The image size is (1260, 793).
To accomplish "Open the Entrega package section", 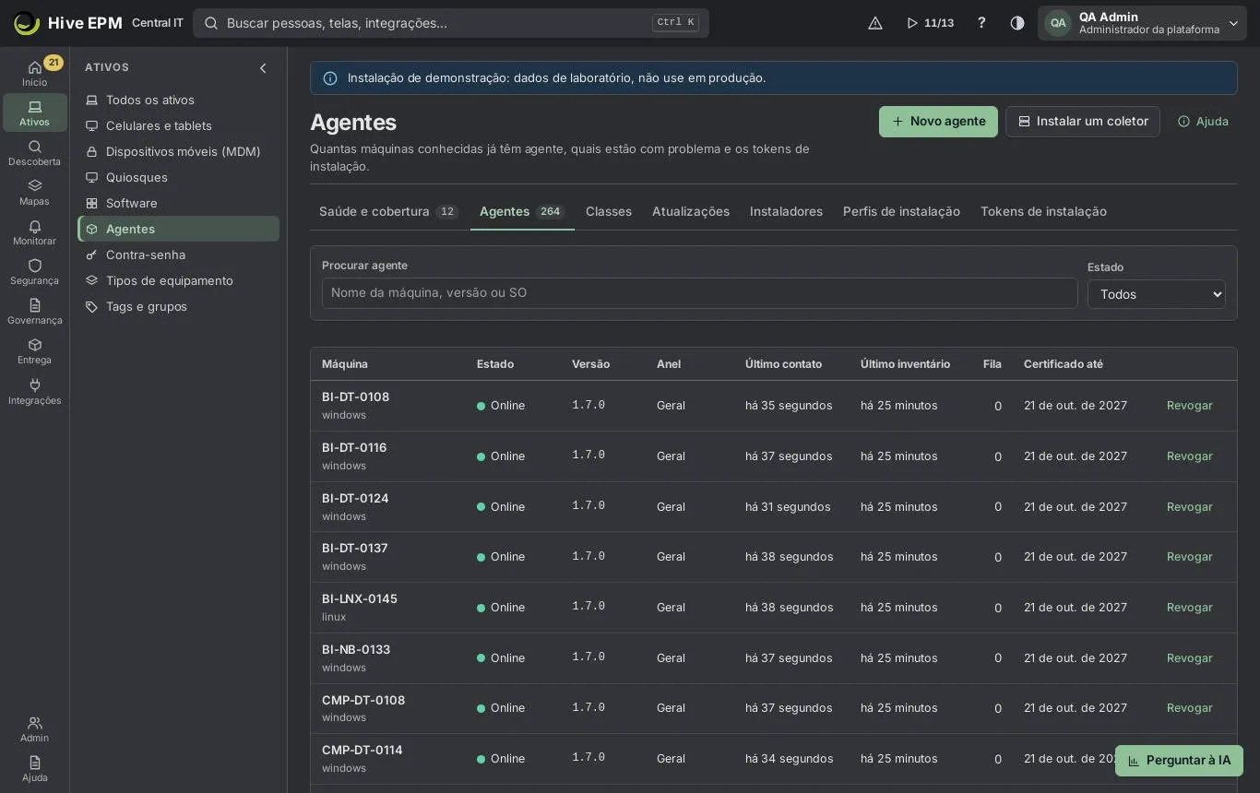I will click(34, 351).
